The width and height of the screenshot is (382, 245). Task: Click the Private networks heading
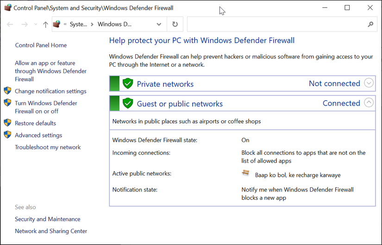pyautogui.click(x=165, y=84)
